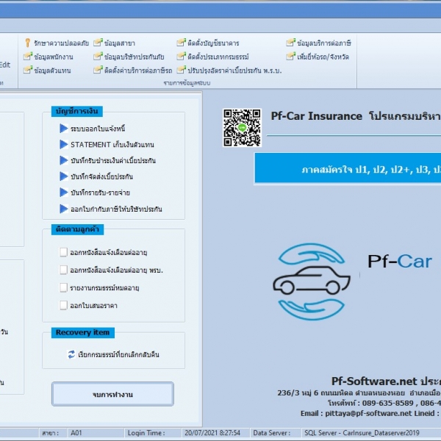
Task: Click arrow icon beside บันทึกจัดส่งเบี้ยประกัน
Action: [64, 176]
